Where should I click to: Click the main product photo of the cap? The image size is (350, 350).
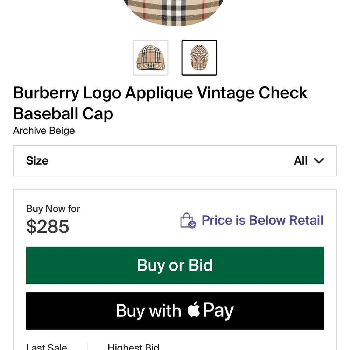(x=174, y=14)
